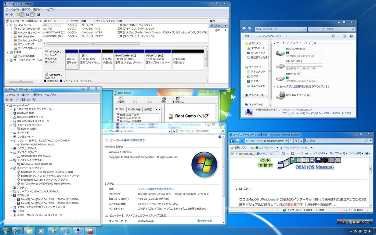
Task: Click コントロール パネルの検索 search field
Action: [x=201, y=131]
